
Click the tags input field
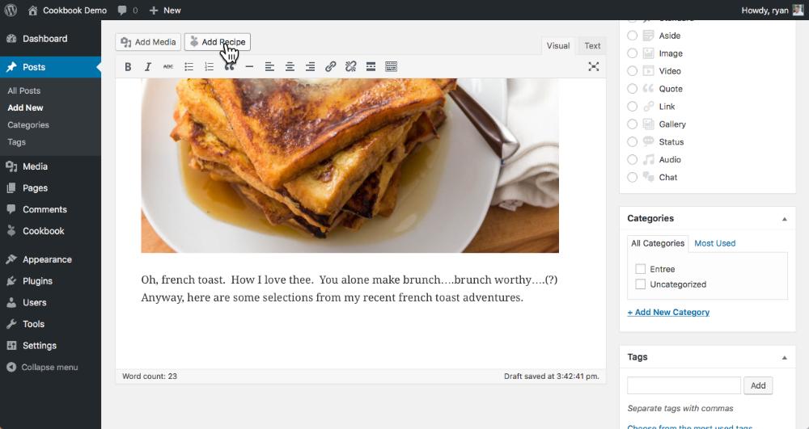pos(684,385)
